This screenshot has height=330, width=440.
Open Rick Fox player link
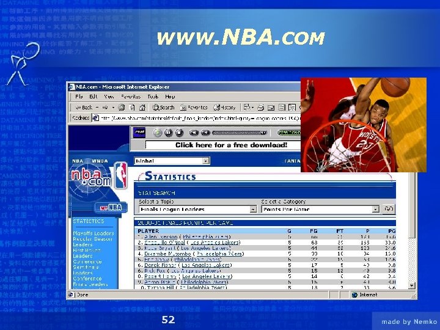(155, 271)
